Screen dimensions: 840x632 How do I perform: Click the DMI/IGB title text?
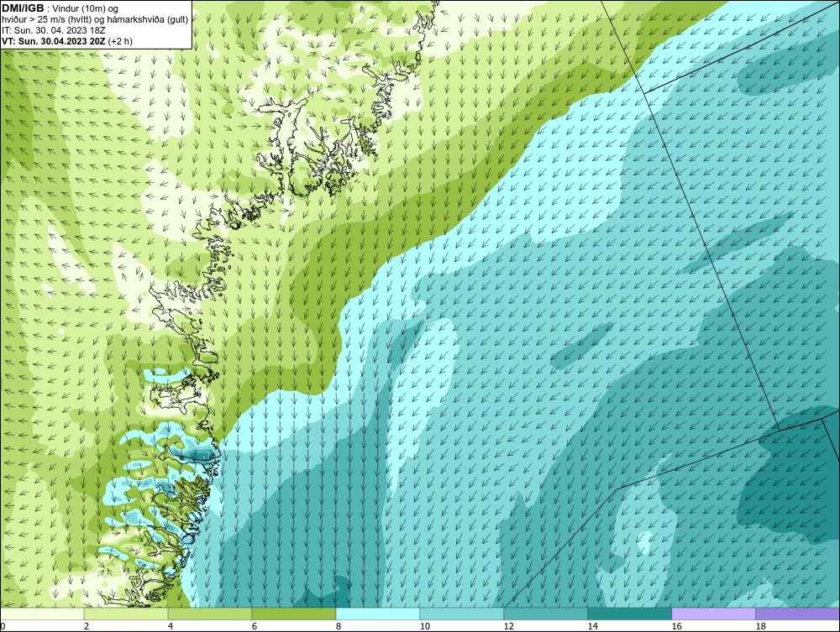pyautogui.click(x=23, y=8)
